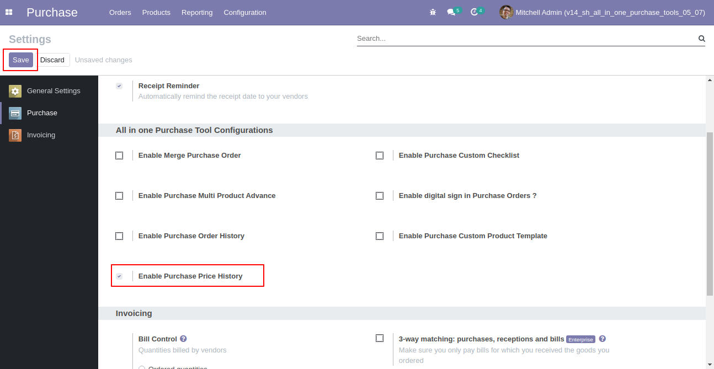Save the settings changes

click(x=21, y=60)
